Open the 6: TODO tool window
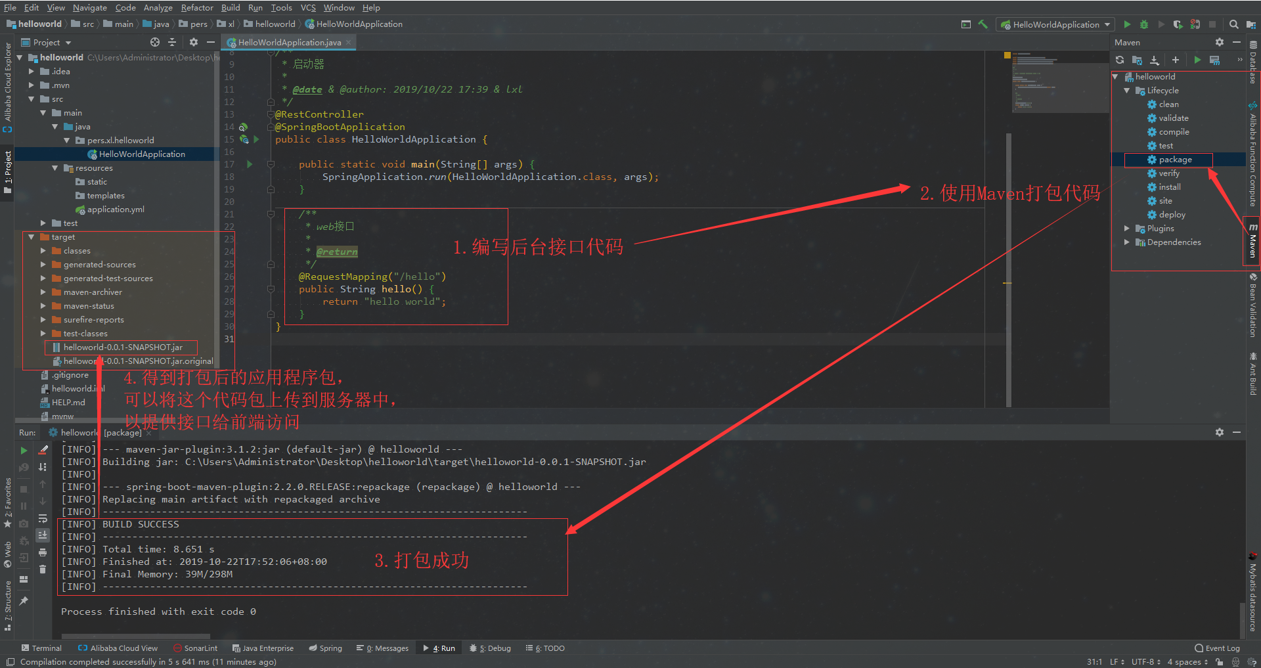Image resolution: width=1261 pixels, height=668 pixels. point(545,648)
